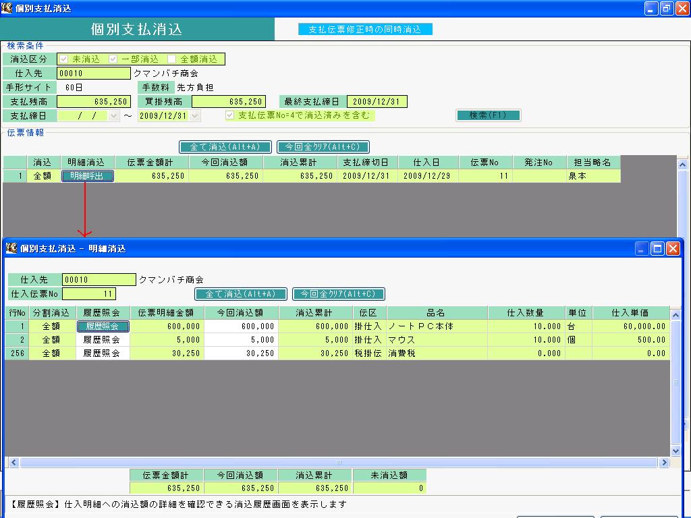
Task: Toggle the 未消込 checkbox
Action: coord(64,59)
